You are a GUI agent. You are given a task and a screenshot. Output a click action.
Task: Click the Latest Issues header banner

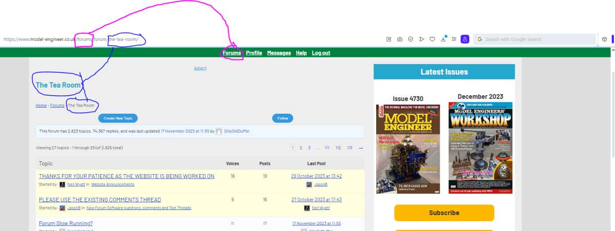click(444, 72)
